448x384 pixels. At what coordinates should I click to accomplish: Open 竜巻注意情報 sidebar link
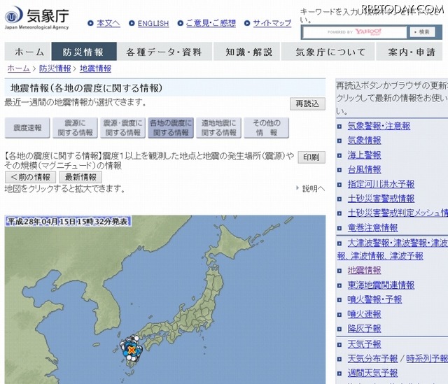[372, 227]
